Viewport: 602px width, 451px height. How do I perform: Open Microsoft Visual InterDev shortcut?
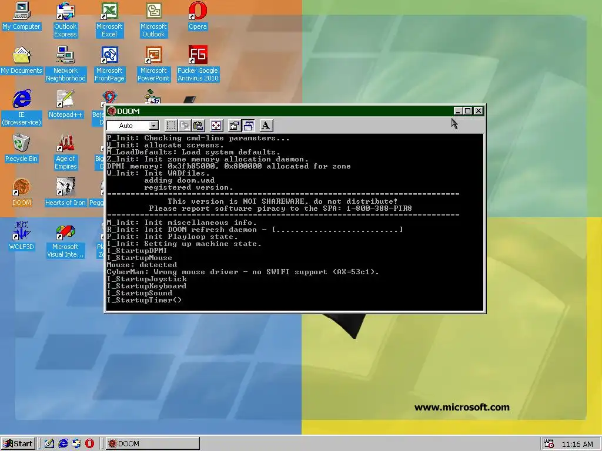point(65,240)
